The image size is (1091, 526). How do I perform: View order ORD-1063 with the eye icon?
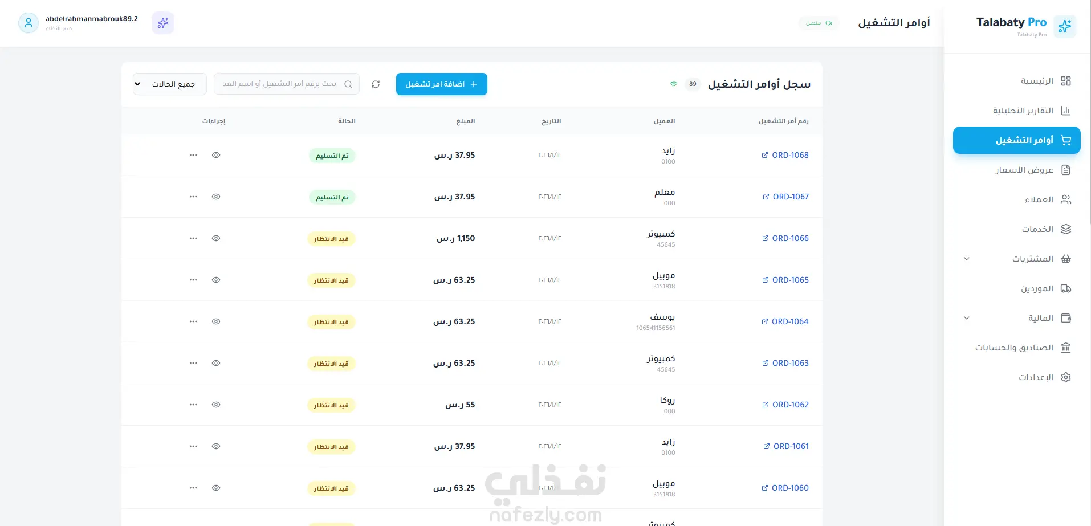(216, 363)
